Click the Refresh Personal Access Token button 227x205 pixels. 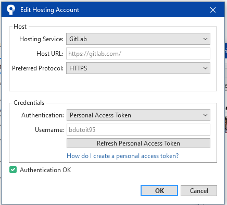[138, 143]
